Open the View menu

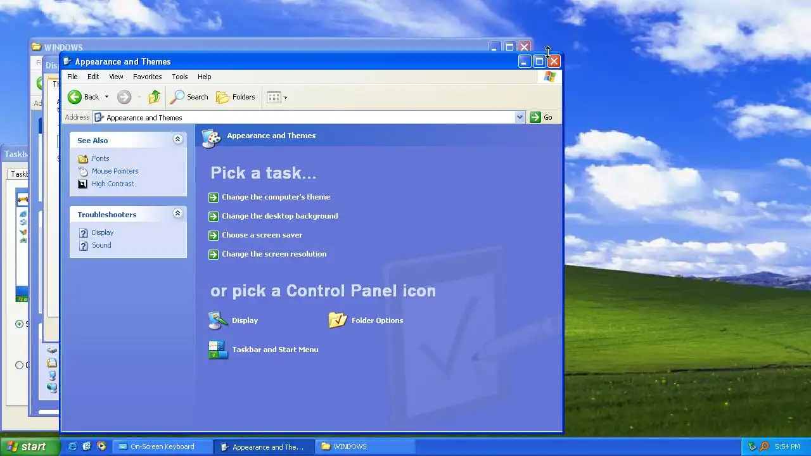116,77
